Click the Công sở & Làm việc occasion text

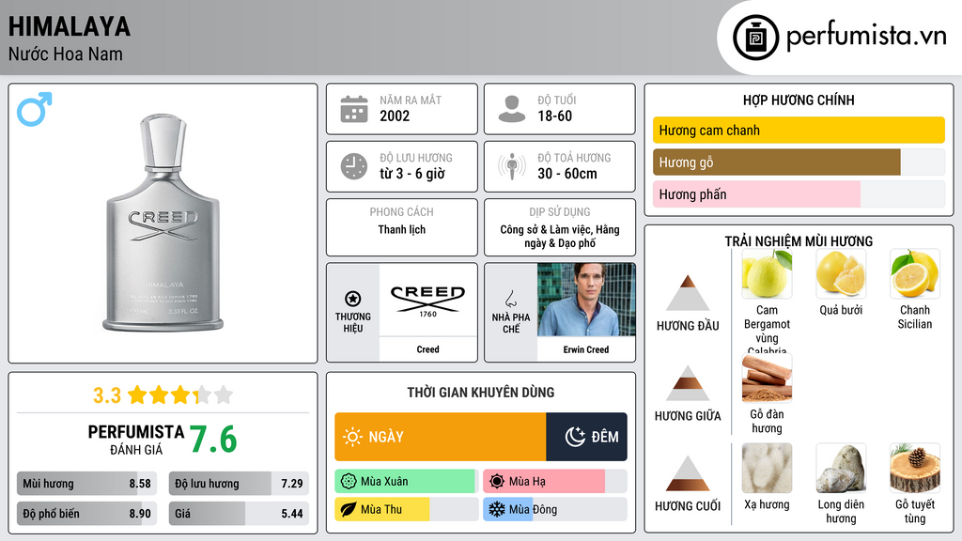560,236
